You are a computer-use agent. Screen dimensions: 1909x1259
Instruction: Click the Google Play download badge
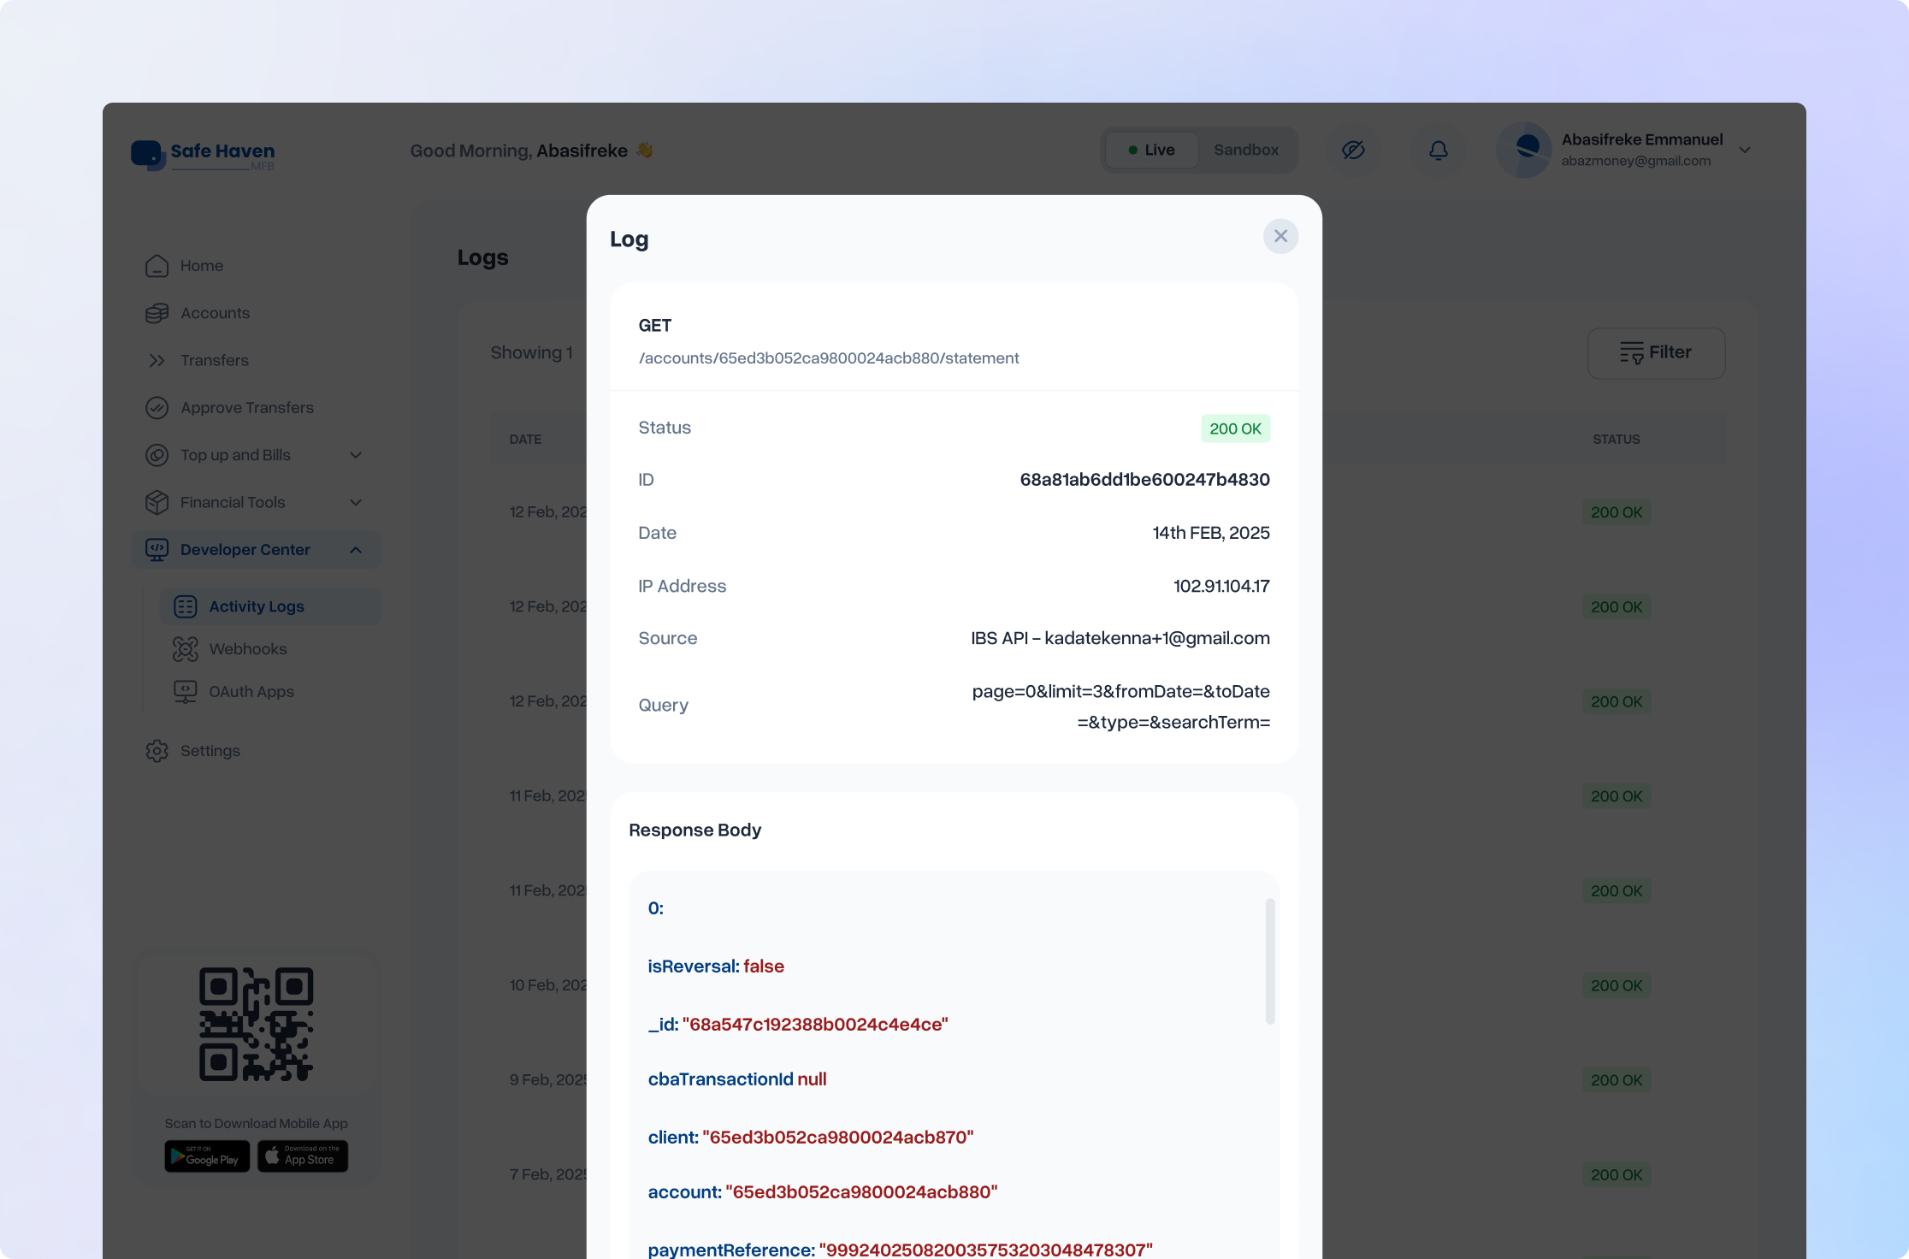pos(206,1156)
